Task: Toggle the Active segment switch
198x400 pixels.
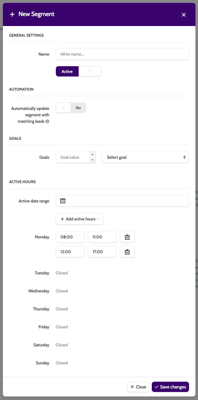Action: (78, 71)
